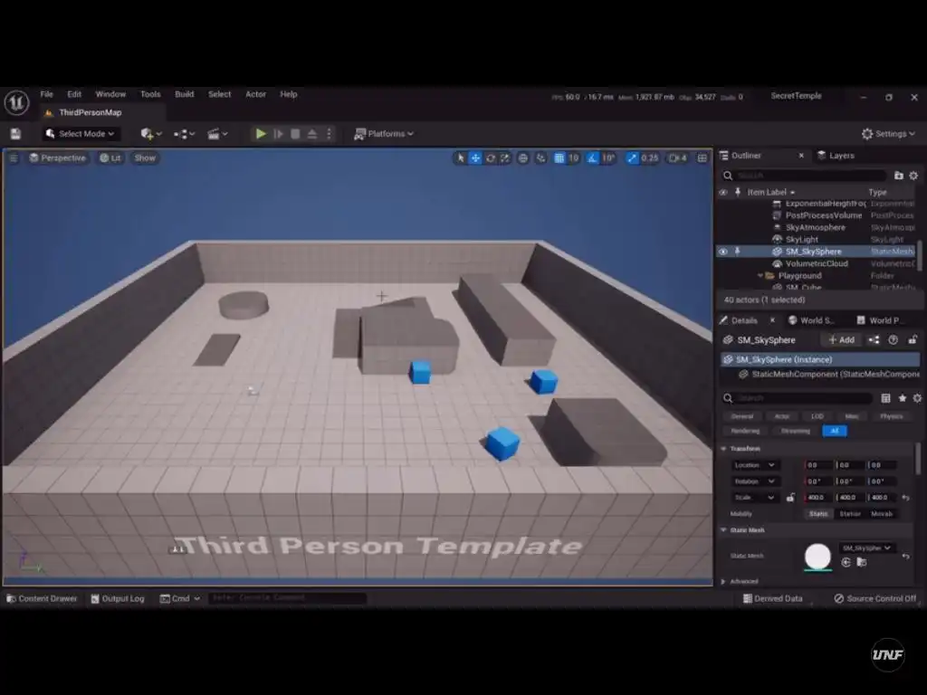Open the viewport options hamburger menu
The height and width of the screenshot is (695, 927).
[13, 157]
